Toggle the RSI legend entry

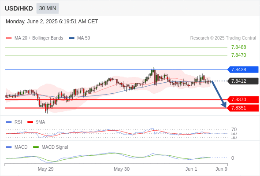point(14,122)
